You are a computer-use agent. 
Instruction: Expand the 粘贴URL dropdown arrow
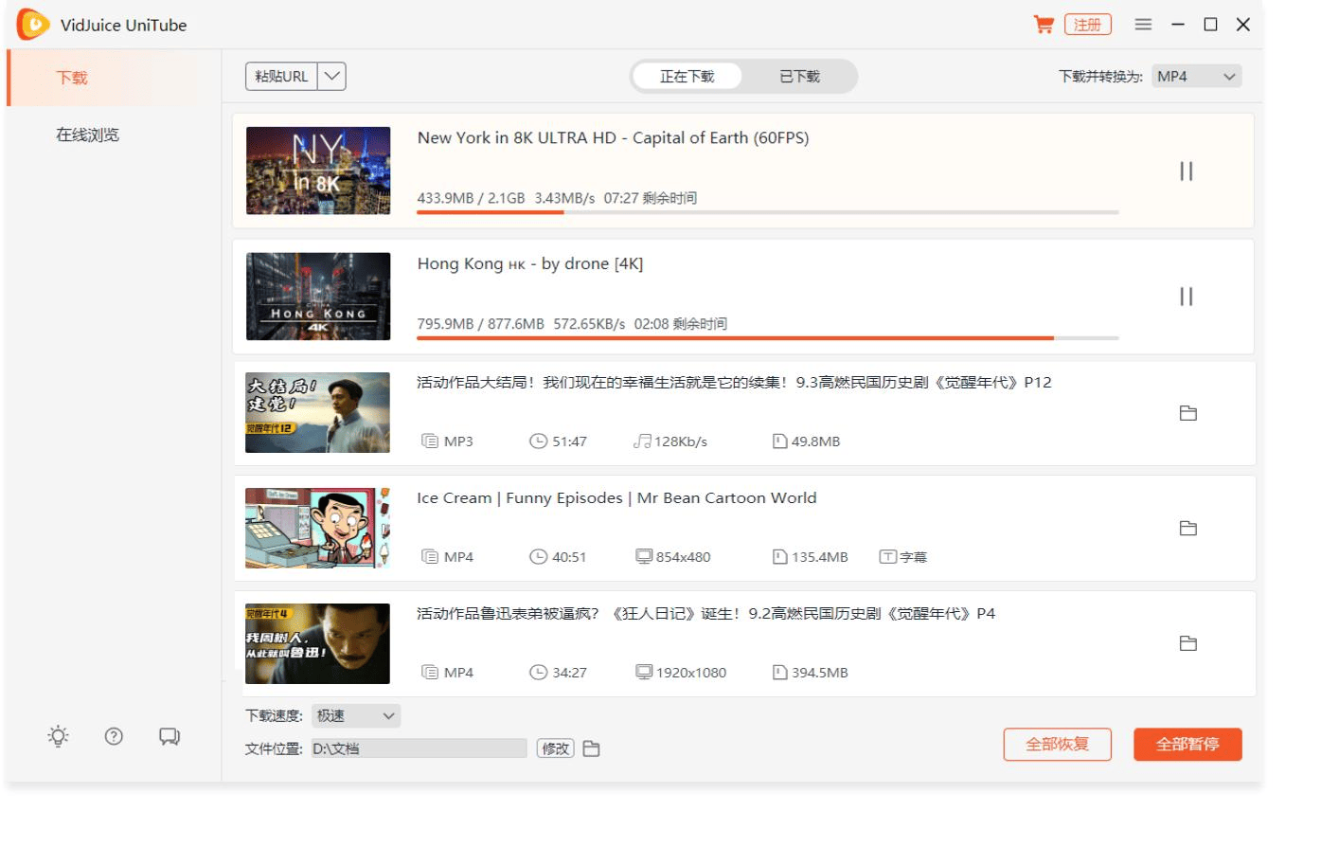[331, 77]
